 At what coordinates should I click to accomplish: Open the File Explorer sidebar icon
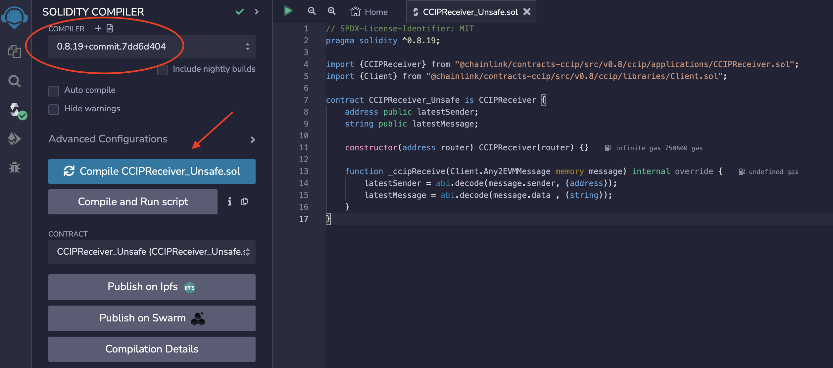pyautogui.click(x=15, y=52)
